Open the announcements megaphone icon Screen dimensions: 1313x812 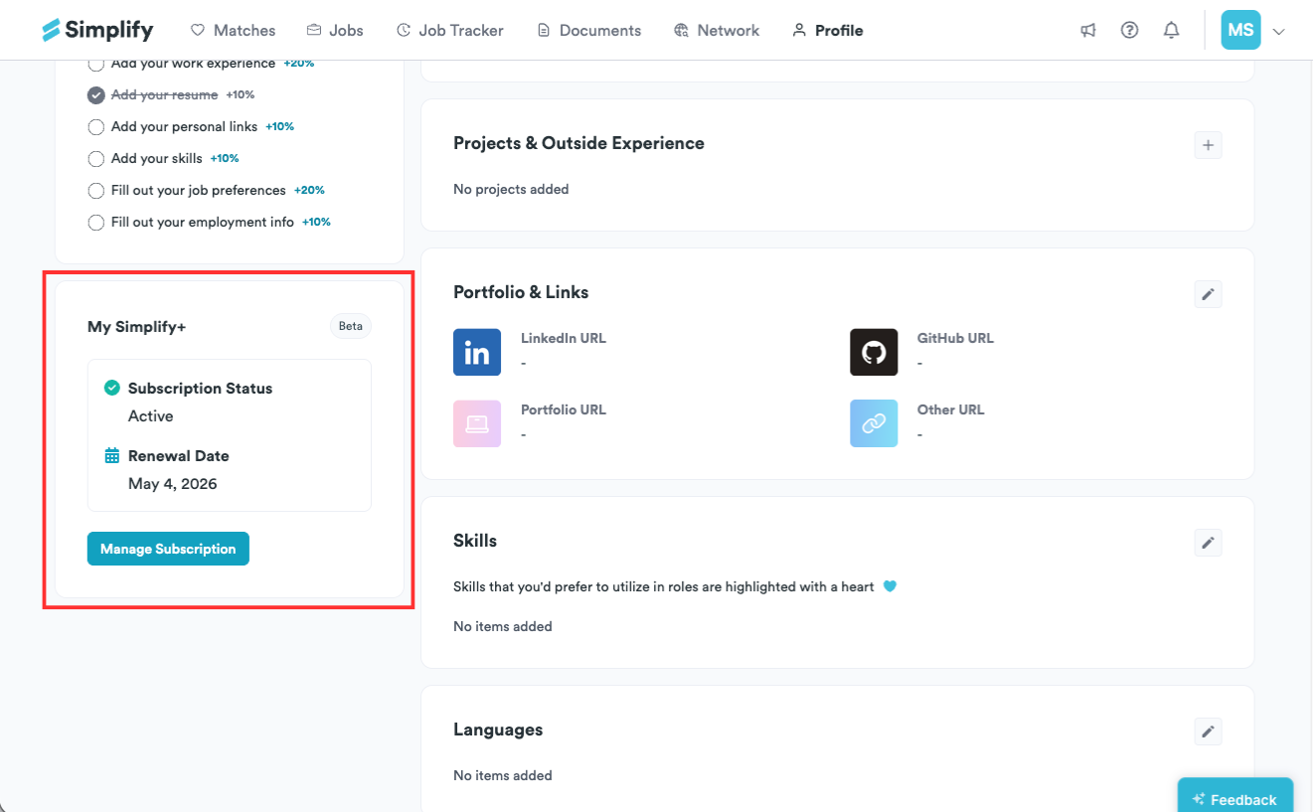pyautogui.click(x=1088, y=30)
